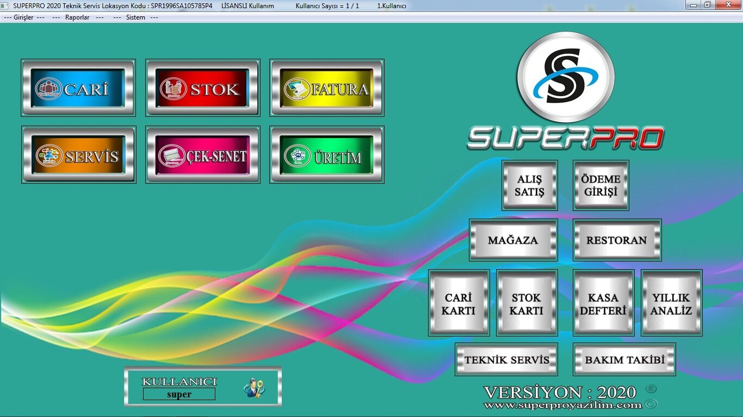Click the KULLANICI label
This screenshot has height=417, width=743.
pos(179,382)
